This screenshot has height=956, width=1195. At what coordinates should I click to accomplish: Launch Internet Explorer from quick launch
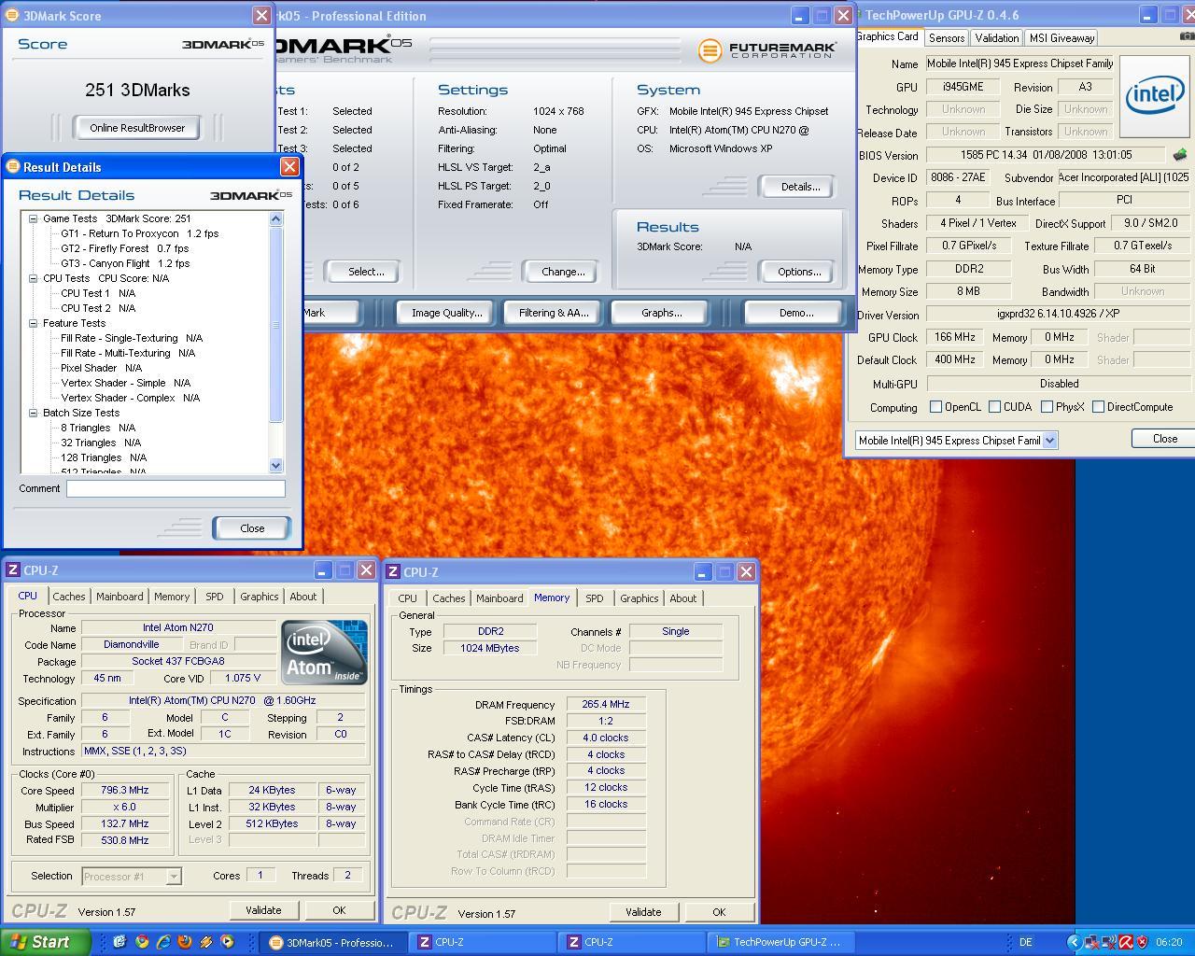pos(163,942)
